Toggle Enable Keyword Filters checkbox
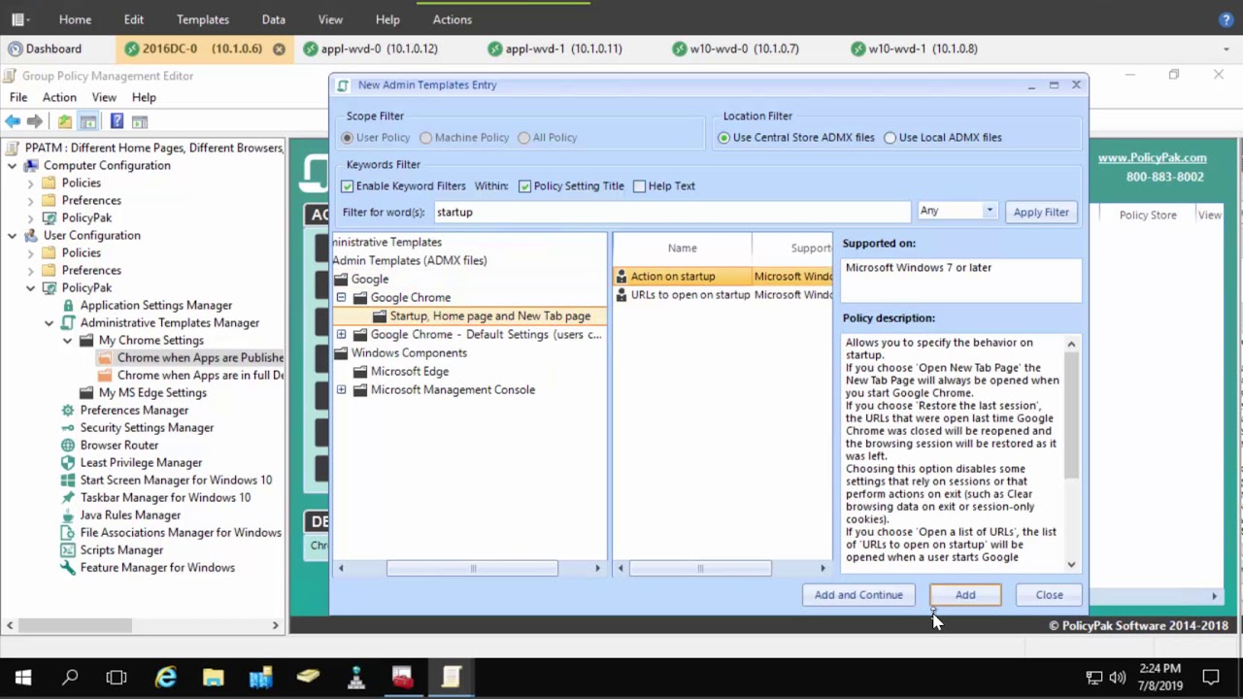This screenshot has height=699, width=1243. tap(347, 186)
